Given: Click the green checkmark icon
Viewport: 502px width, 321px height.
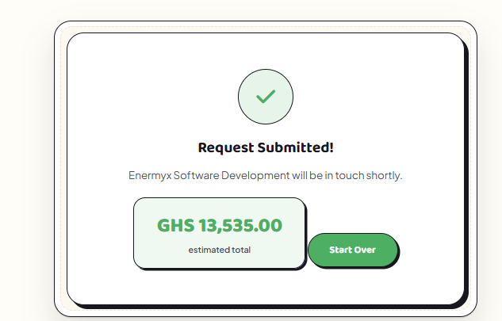Looking at the screenshot, I should coord(266,97).
